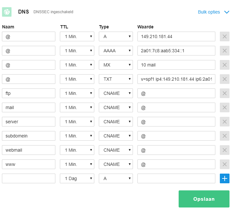
Task: Click the green DNS globe icon
Action: coord(7,12)
